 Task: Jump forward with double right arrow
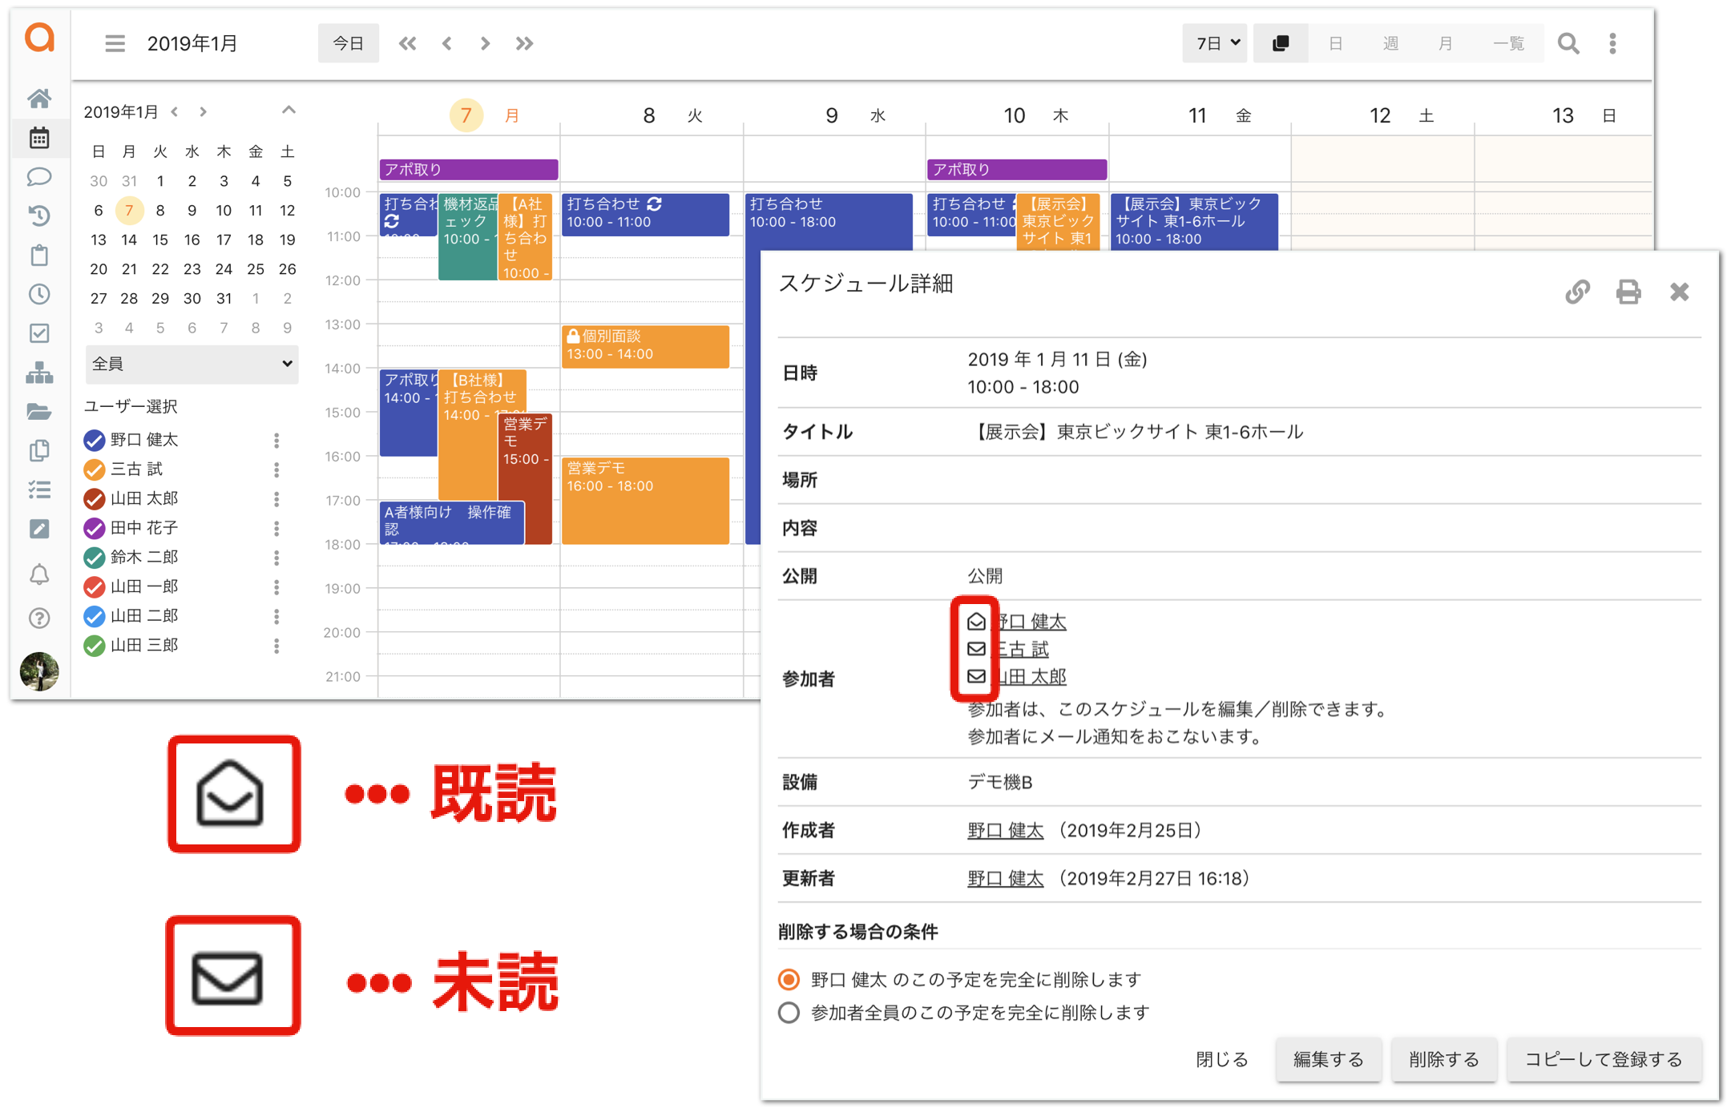524,43
